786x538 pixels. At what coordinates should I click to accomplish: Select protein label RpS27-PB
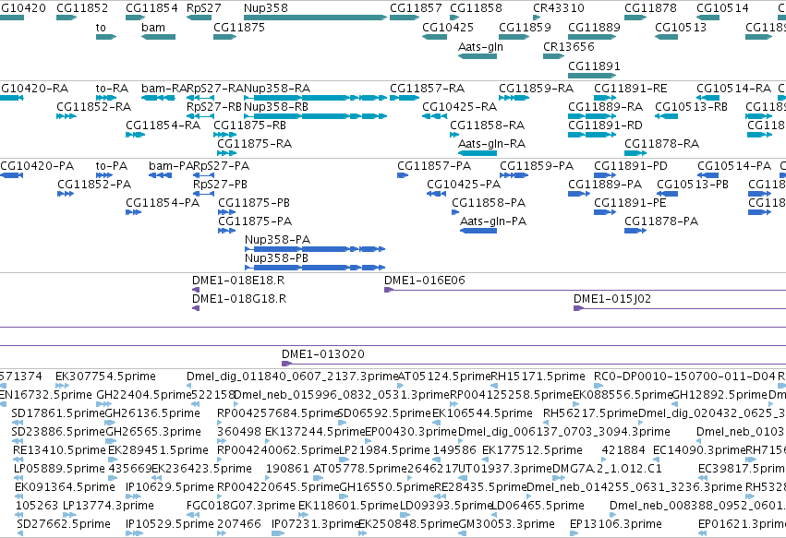pos(220,185)
